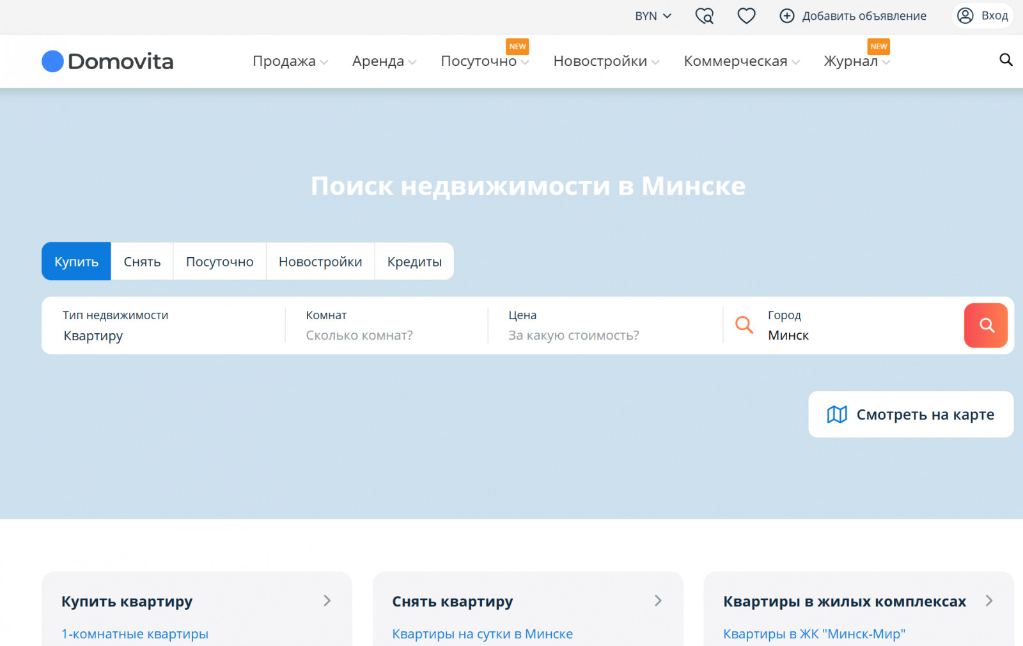The height and width of the screenshot is (646, 1023).
Task: Click the plus icon to add listing
Action: coord(787,16)
